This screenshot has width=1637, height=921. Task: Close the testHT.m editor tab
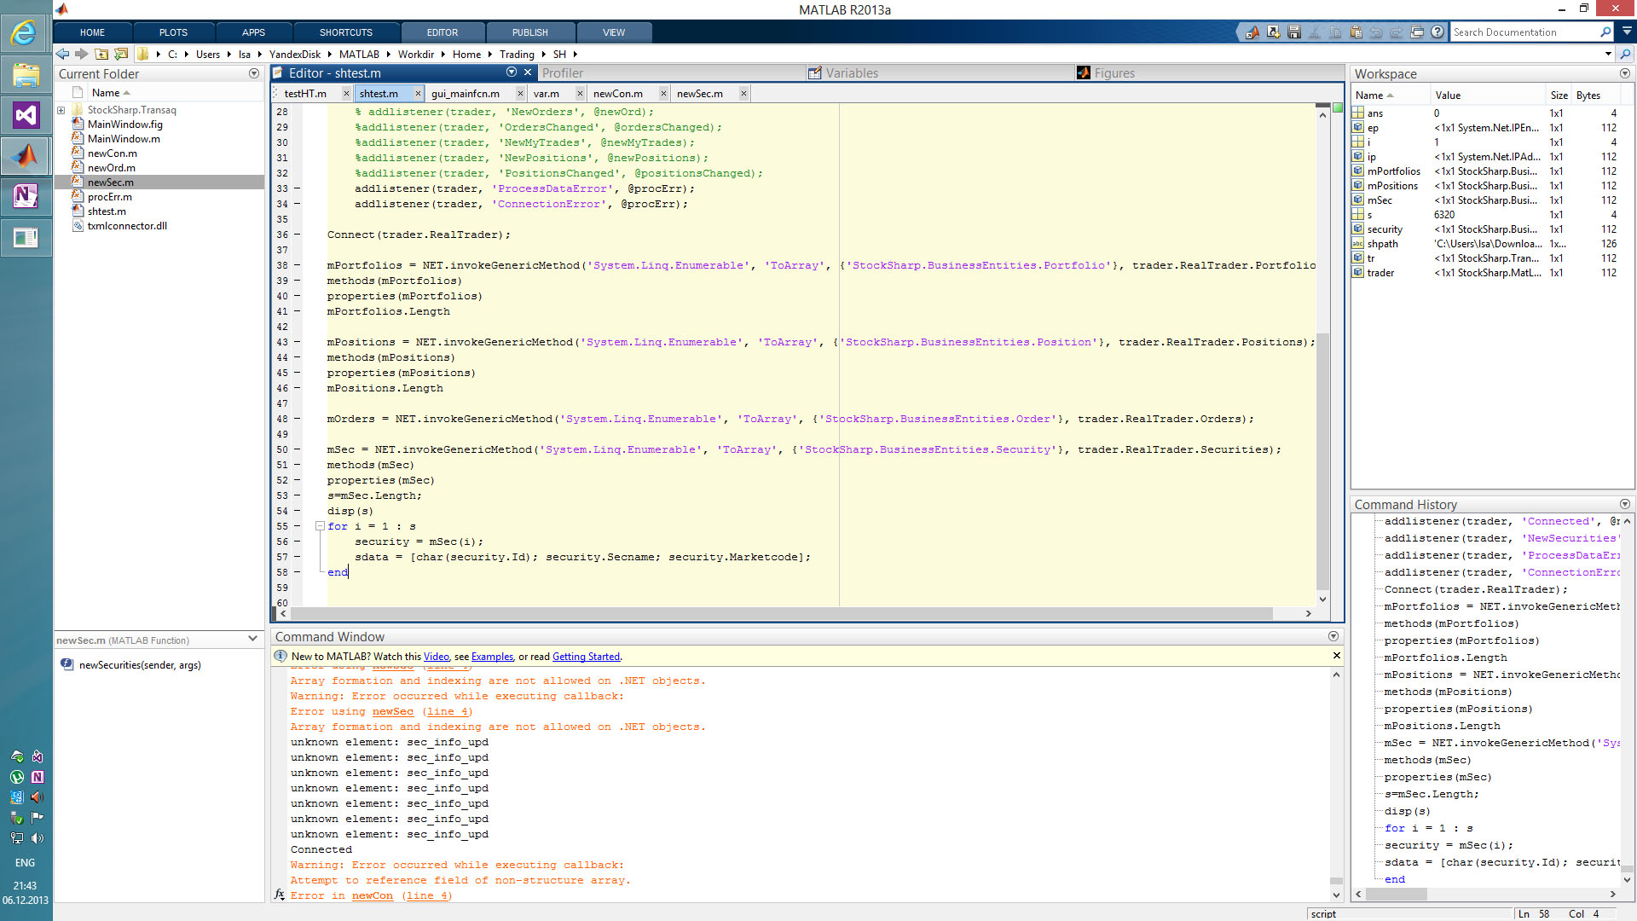[x=346, y=94]
